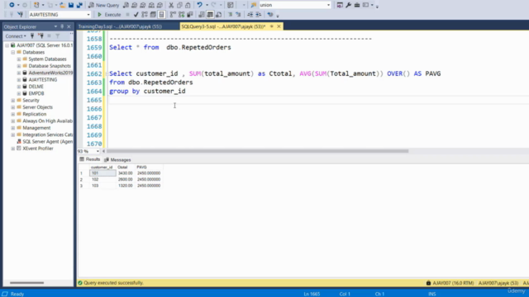Viewport: 529px width, 297px height.
Task: Expand the System Databases node
Action: (19, 59)
